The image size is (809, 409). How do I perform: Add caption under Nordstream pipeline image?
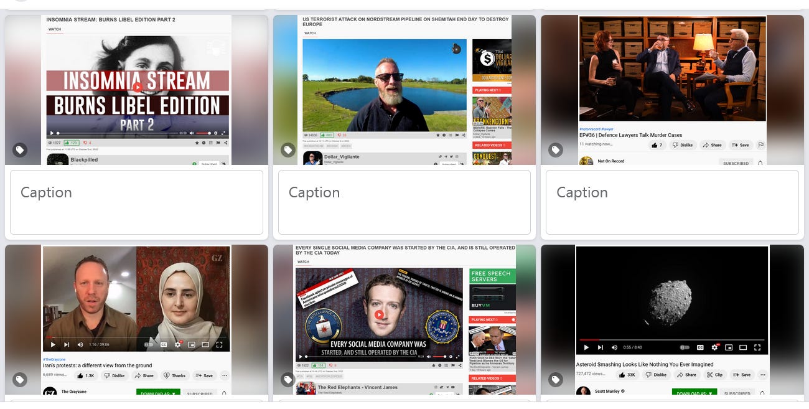[404, 202]
